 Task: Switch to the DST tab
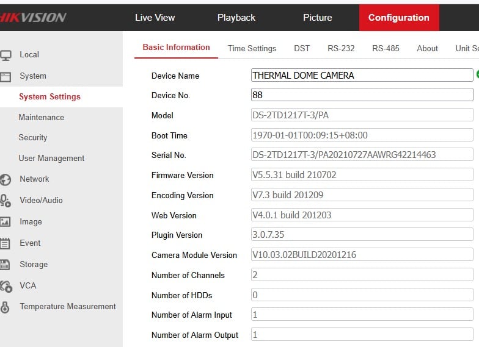click(x=302, y=49)
